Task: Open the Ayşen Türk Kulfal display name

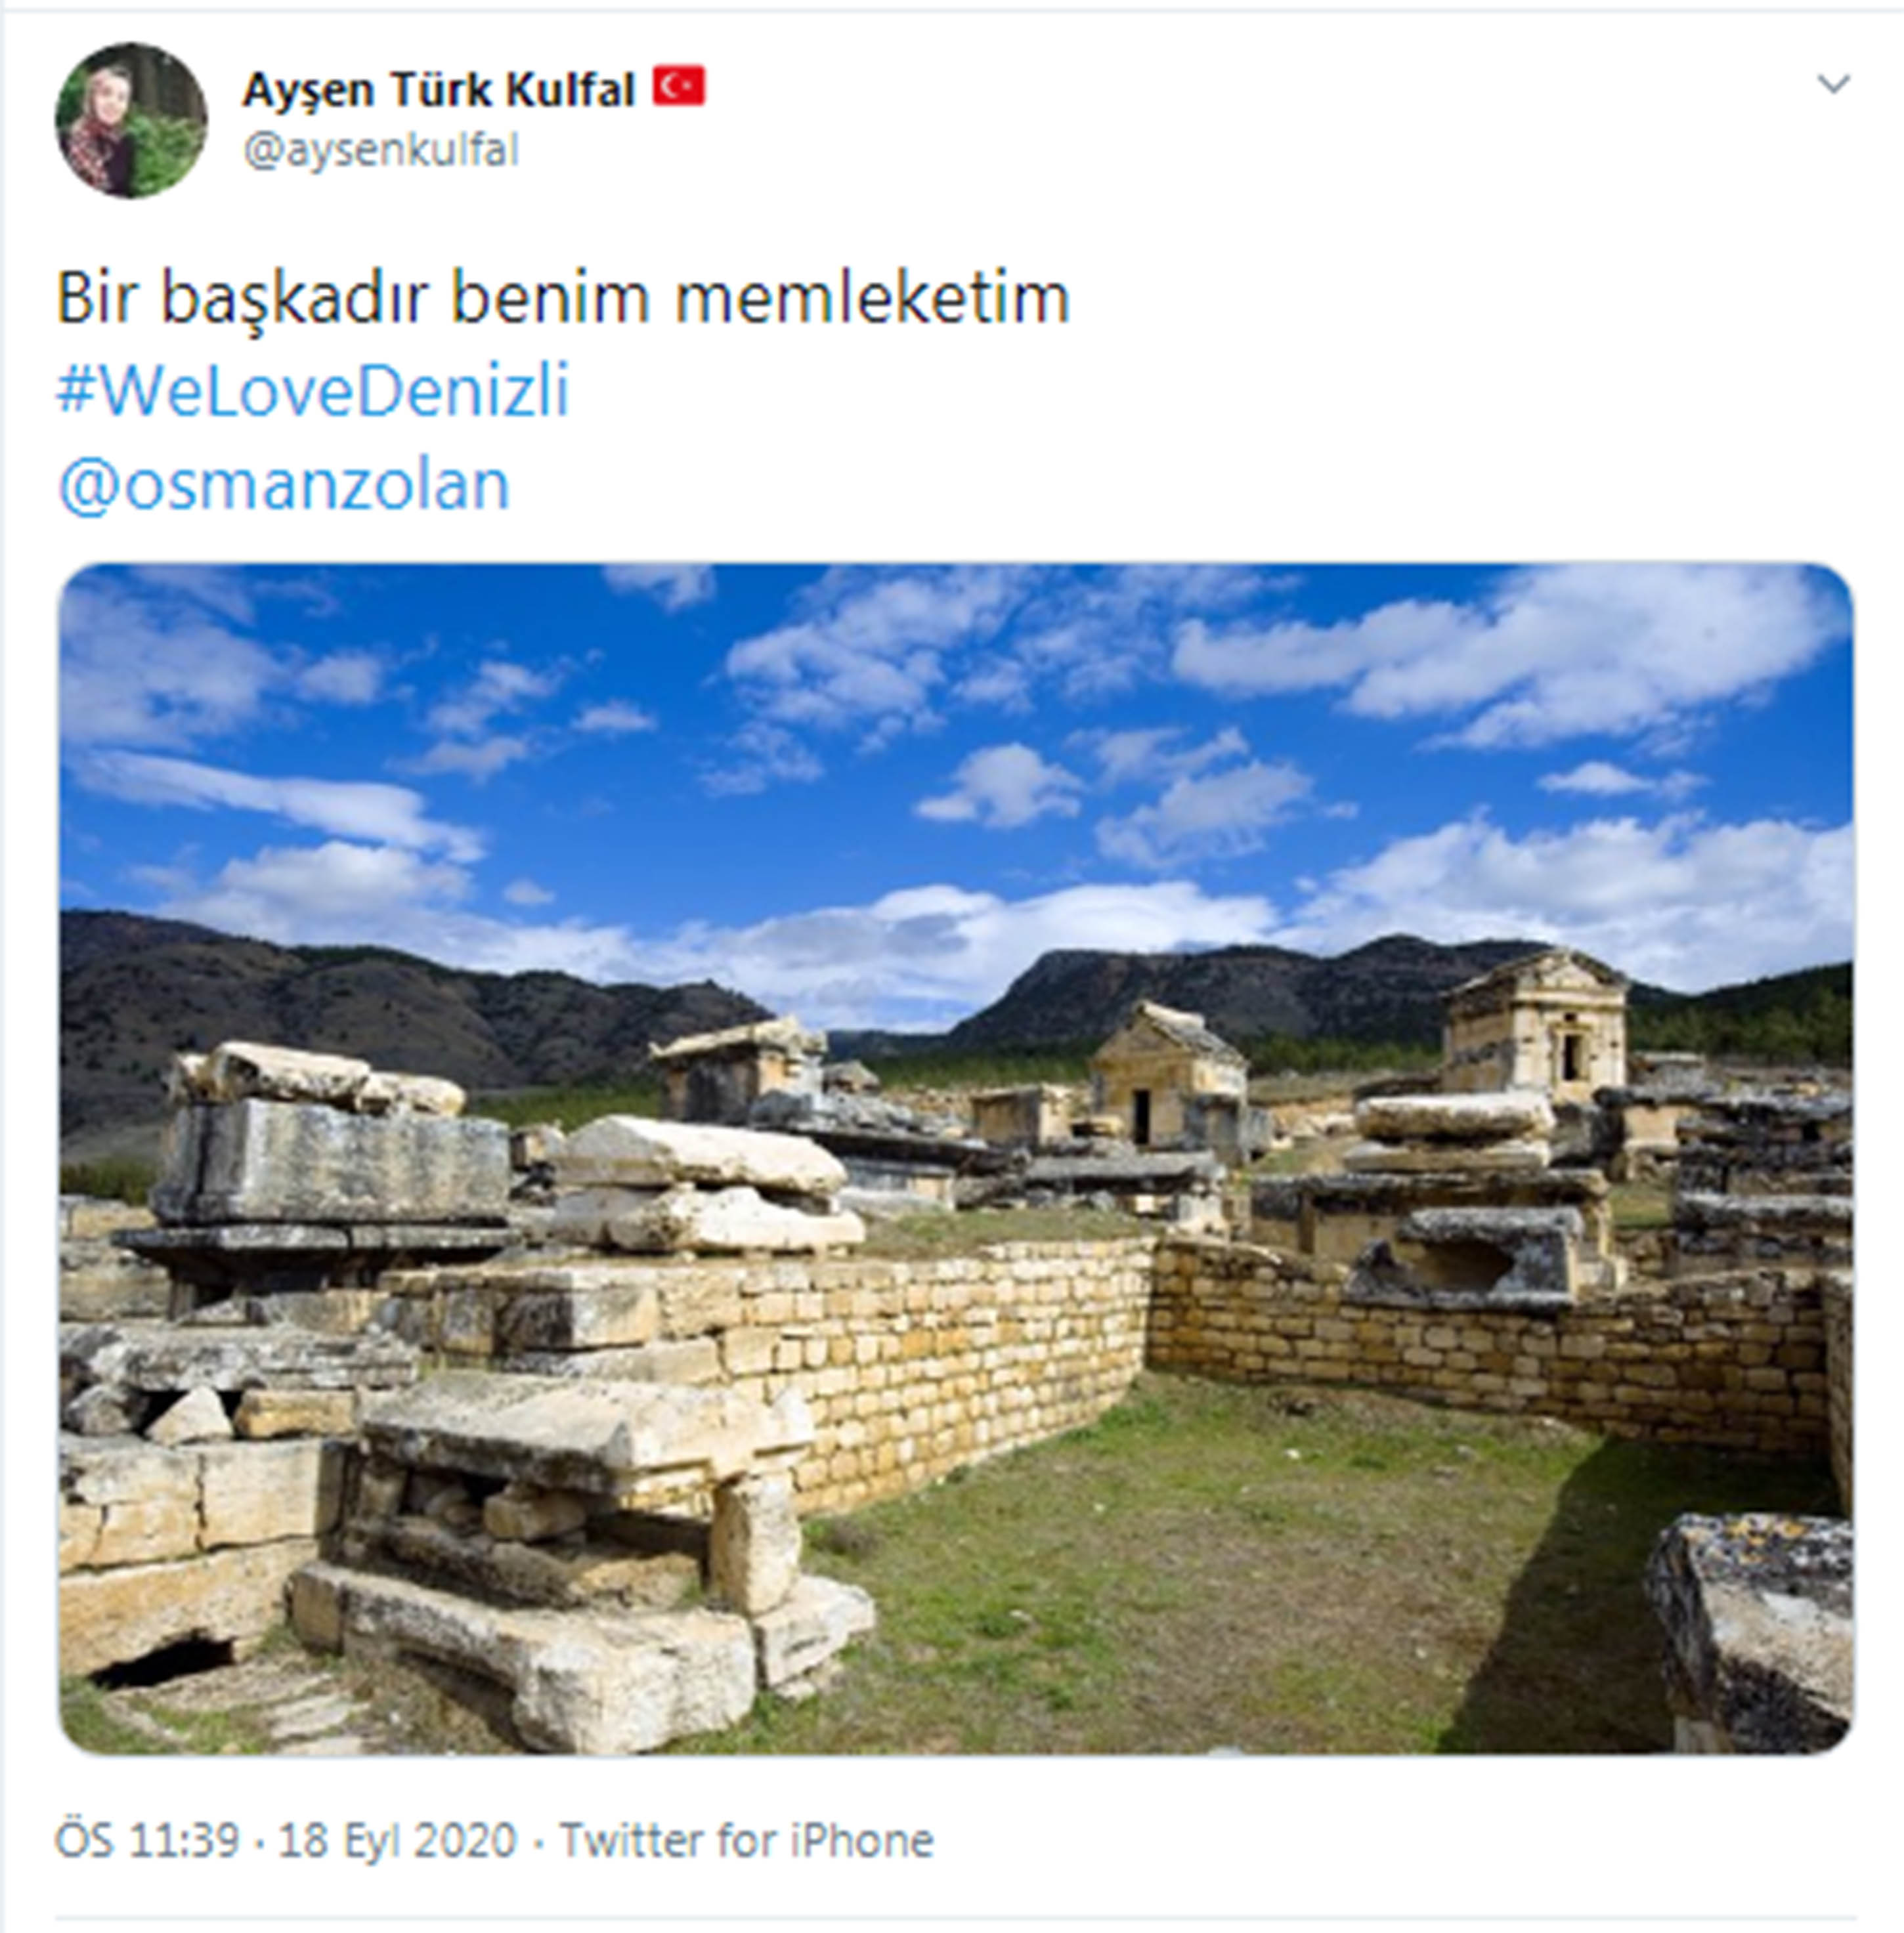Action: 439,90
